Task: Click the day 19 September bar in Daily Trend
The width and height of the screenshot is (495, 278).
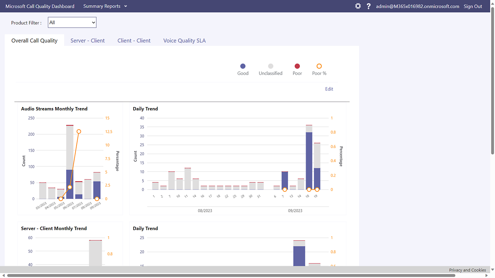Action: [317, 166]
